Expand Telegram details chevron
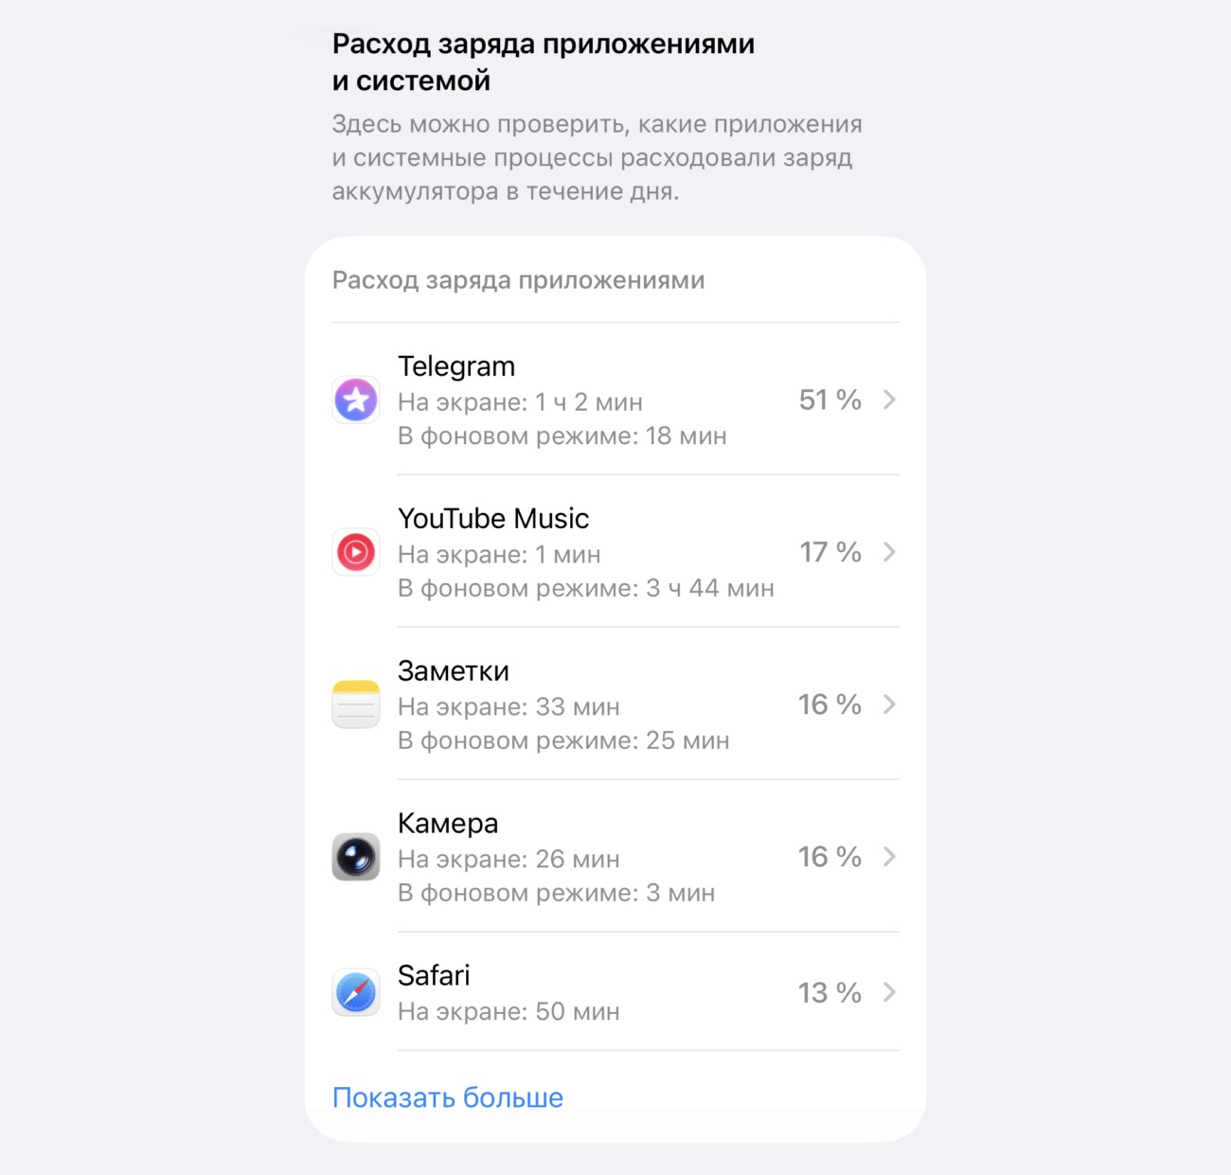Viewport: 1231px width, 1175px height. [889, 400]
